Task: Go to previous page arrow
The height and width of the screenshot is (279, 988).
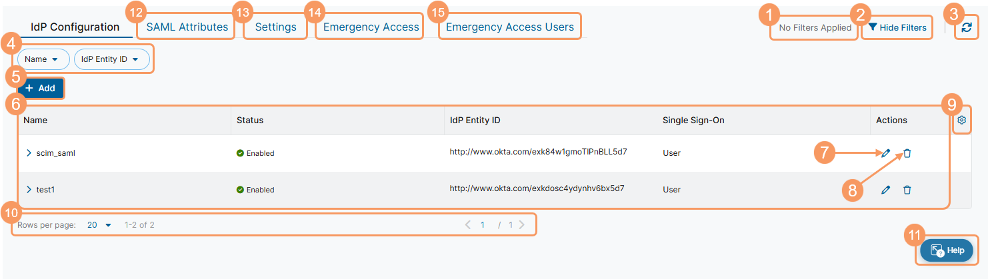Action: click(468, 225)
